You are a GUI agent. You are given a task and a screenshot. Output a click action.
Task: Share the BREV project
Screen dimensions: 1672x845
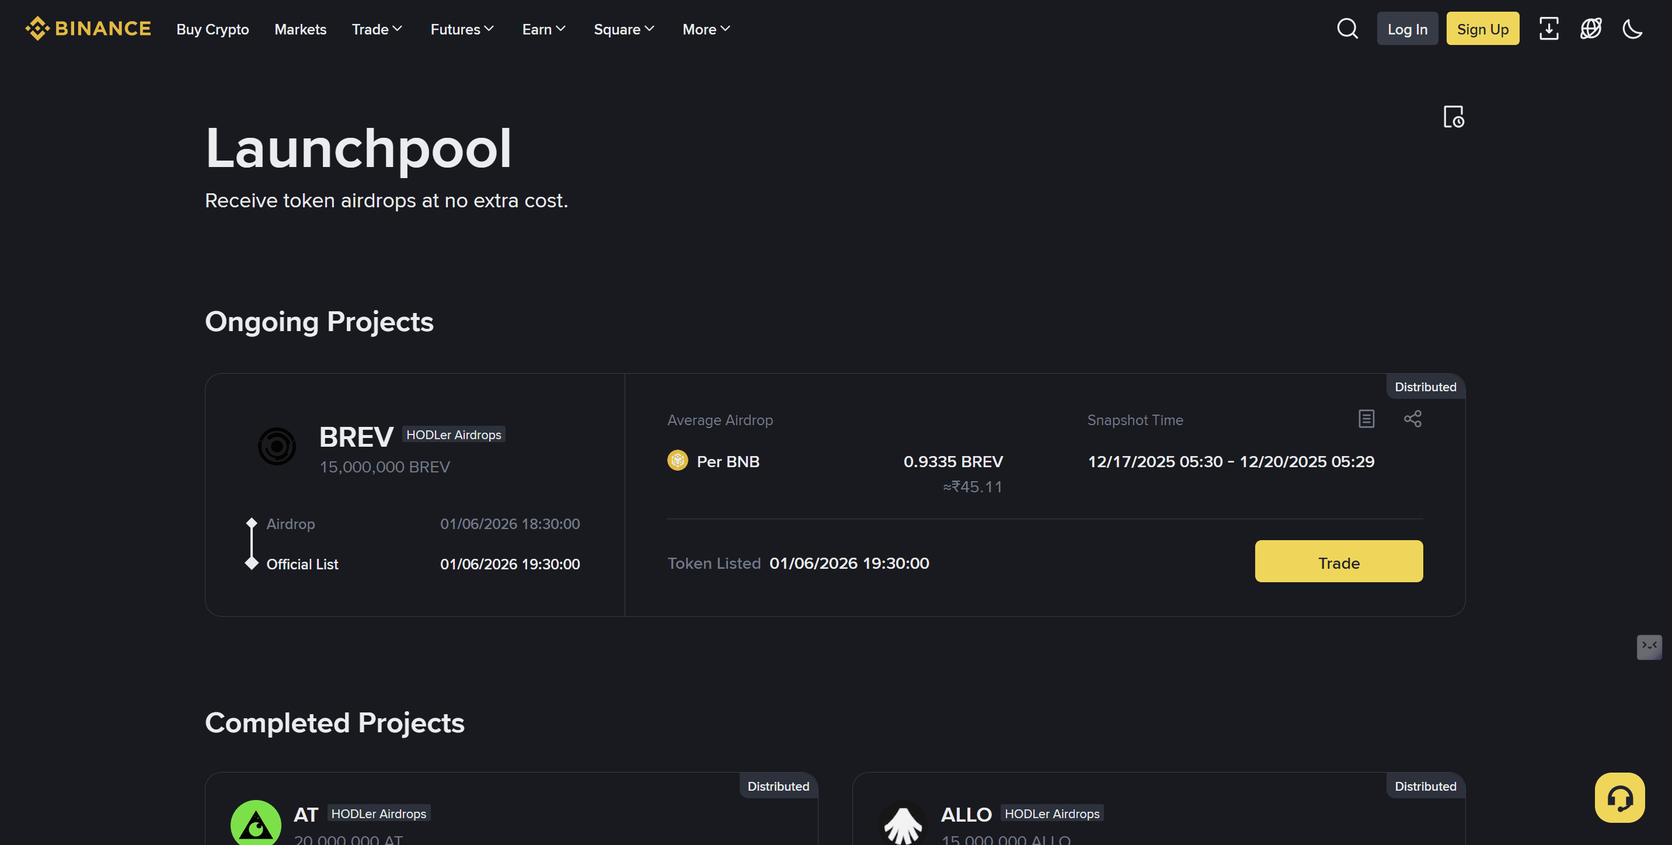pyautogui.click(x=1412, y=419)
